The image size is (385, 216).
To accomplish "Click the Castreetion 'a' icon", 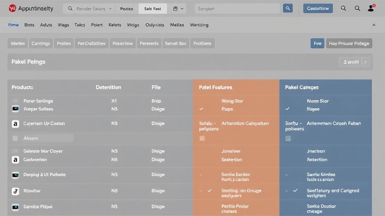I will 15,160.
